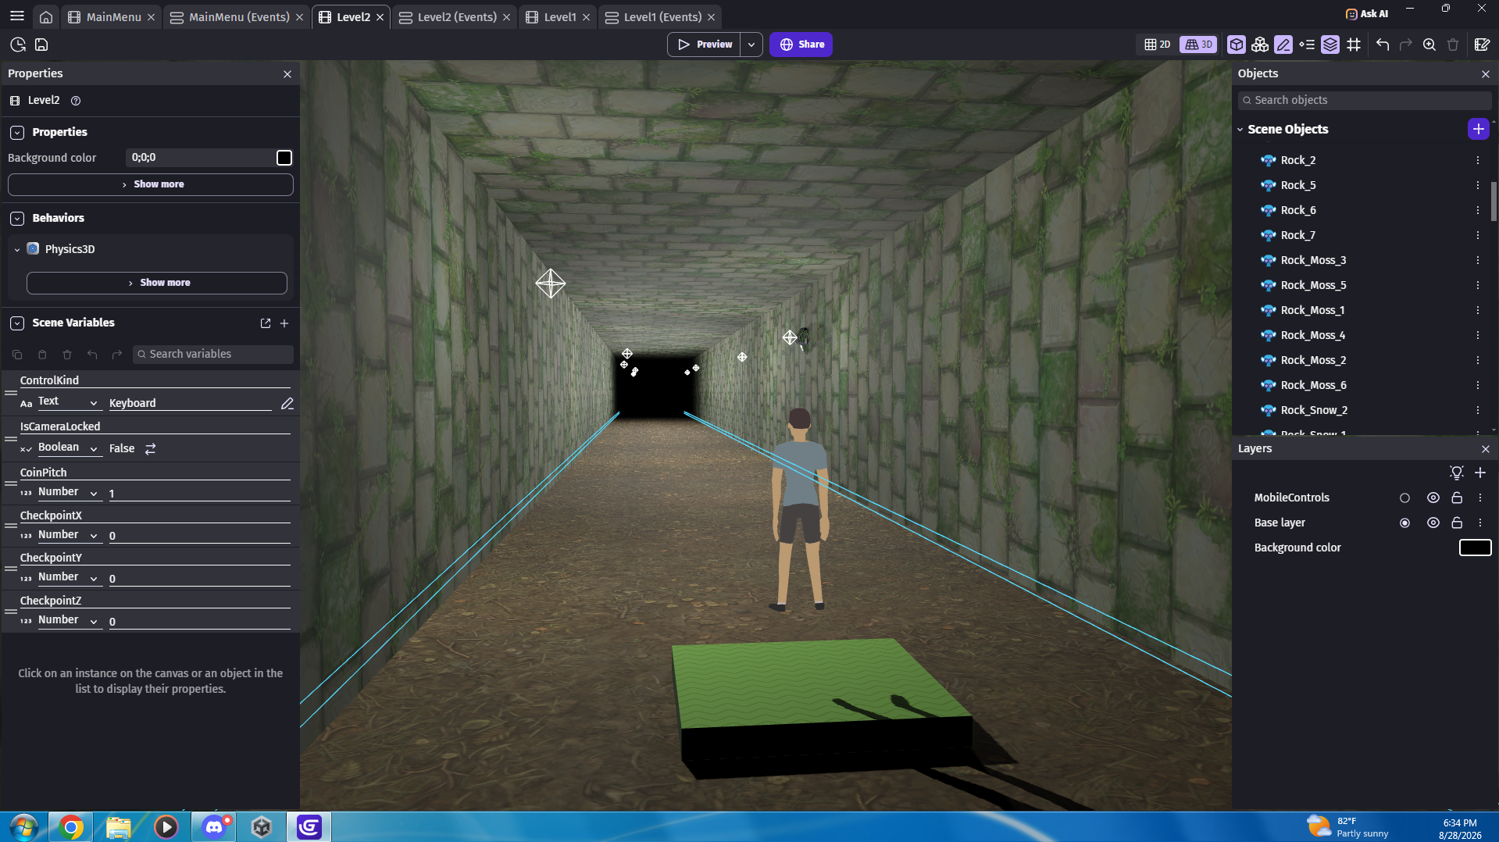Open the instances list icon
The width and height of the screenshot is (1499, 842).
[x=1307, y=45]
